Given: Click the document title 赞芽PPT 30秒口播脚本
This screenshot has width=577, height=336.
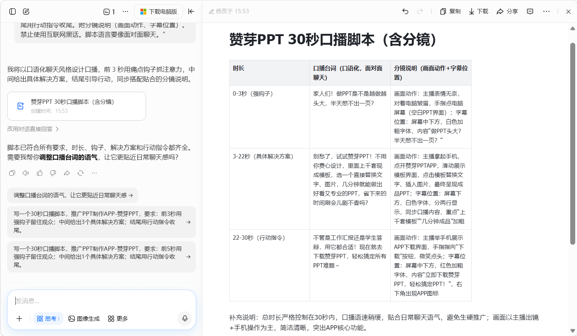Looking at the screenshot, I should 333,40.
